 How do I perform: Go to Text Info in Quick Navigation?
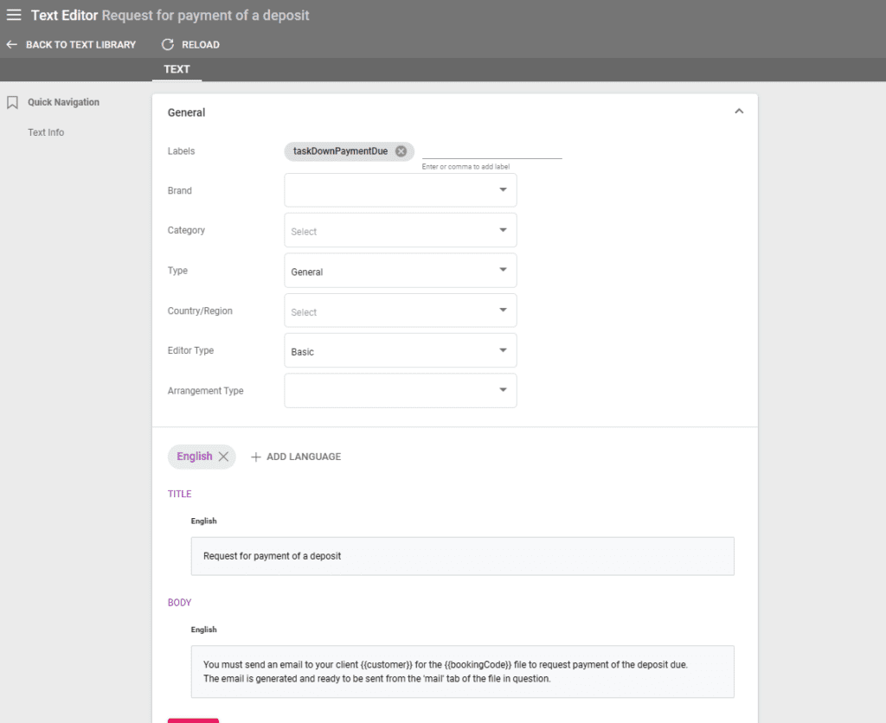(45, 131)
